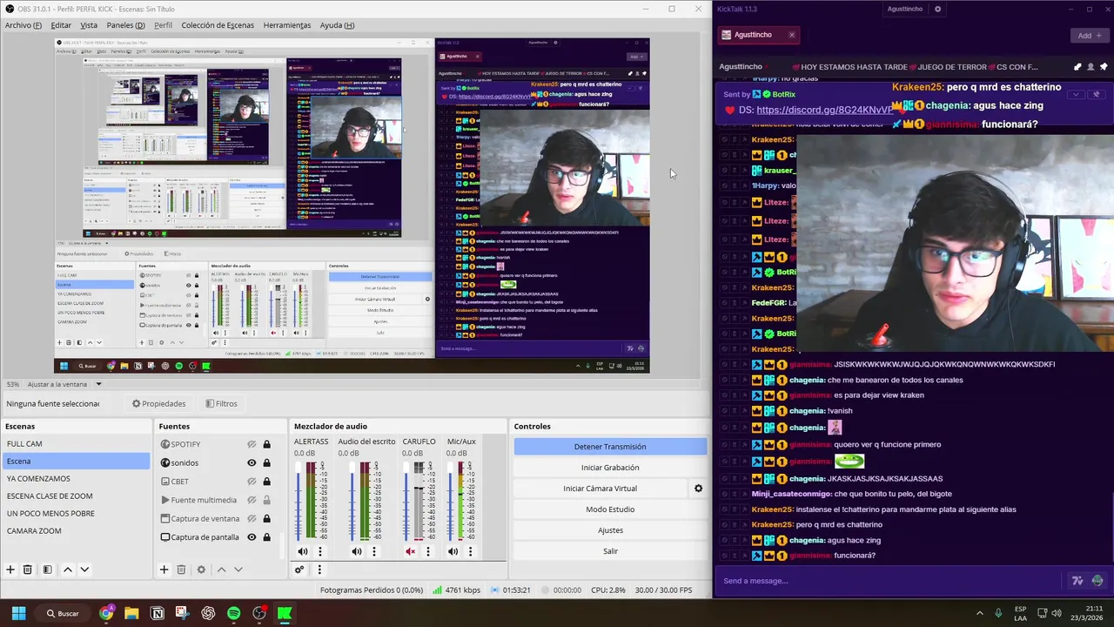Viewport: 1114px width, 627px height.
Task: Open KickTalk user list person icon
Action: [1091, 66]
